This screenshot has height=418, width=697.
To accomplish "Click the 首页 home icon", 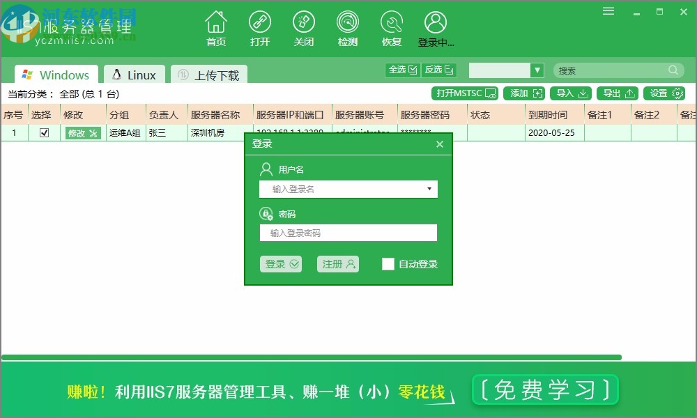I will pyautogui.click(x=216, y=27).
